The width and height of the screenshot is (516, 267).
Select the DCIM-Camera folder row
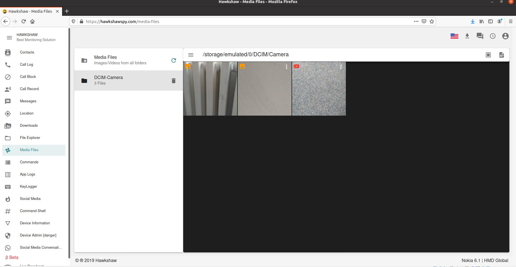point(129,80)
